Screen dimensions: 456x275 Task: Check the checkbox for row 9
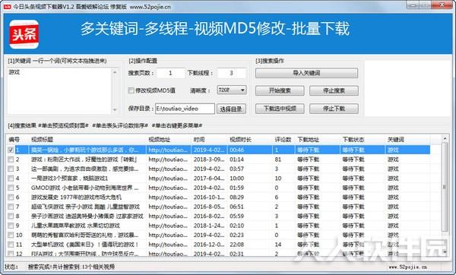click(x=11, y=226)
